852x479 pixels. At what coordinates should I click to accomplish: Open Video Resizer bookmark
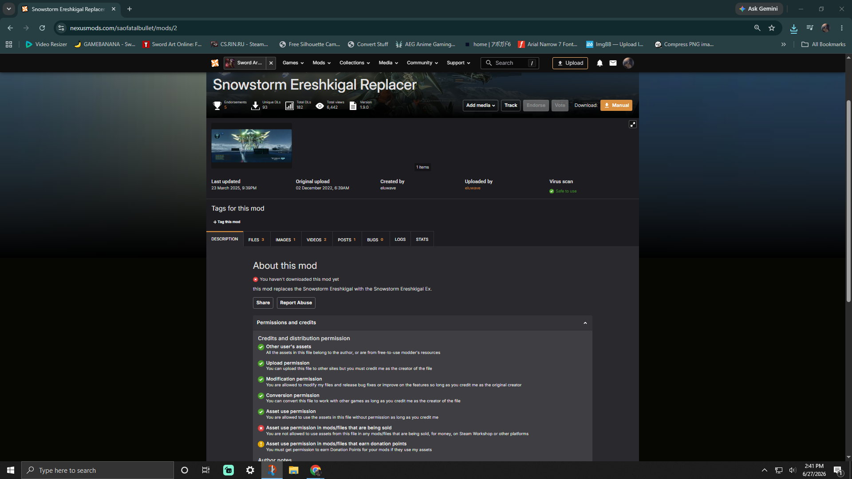47,44
